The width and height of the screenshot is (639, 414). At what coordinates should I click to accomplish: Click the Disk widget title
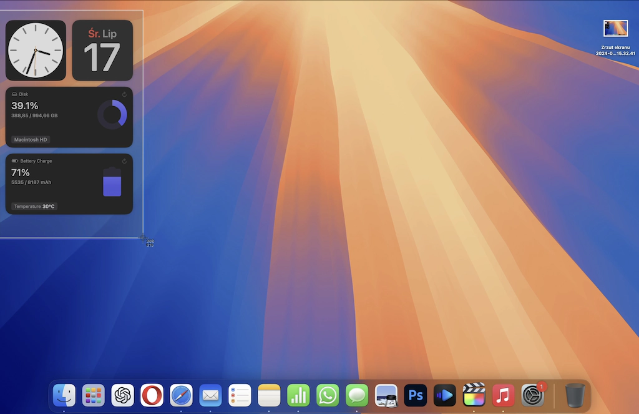click(x=23, y=94)
